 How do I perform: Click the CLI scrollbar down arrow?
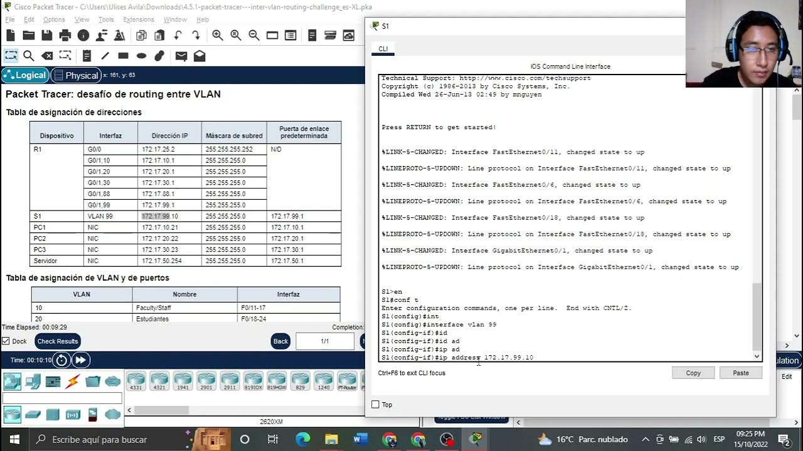757,356
